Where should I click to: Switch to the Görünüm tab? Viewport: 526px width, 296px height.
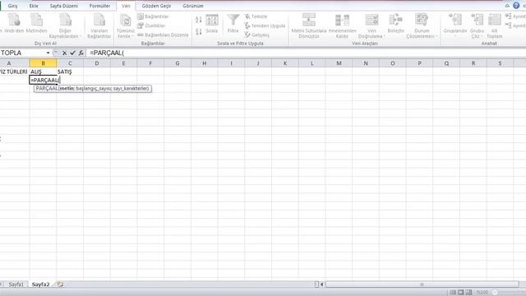pos(193,6)
